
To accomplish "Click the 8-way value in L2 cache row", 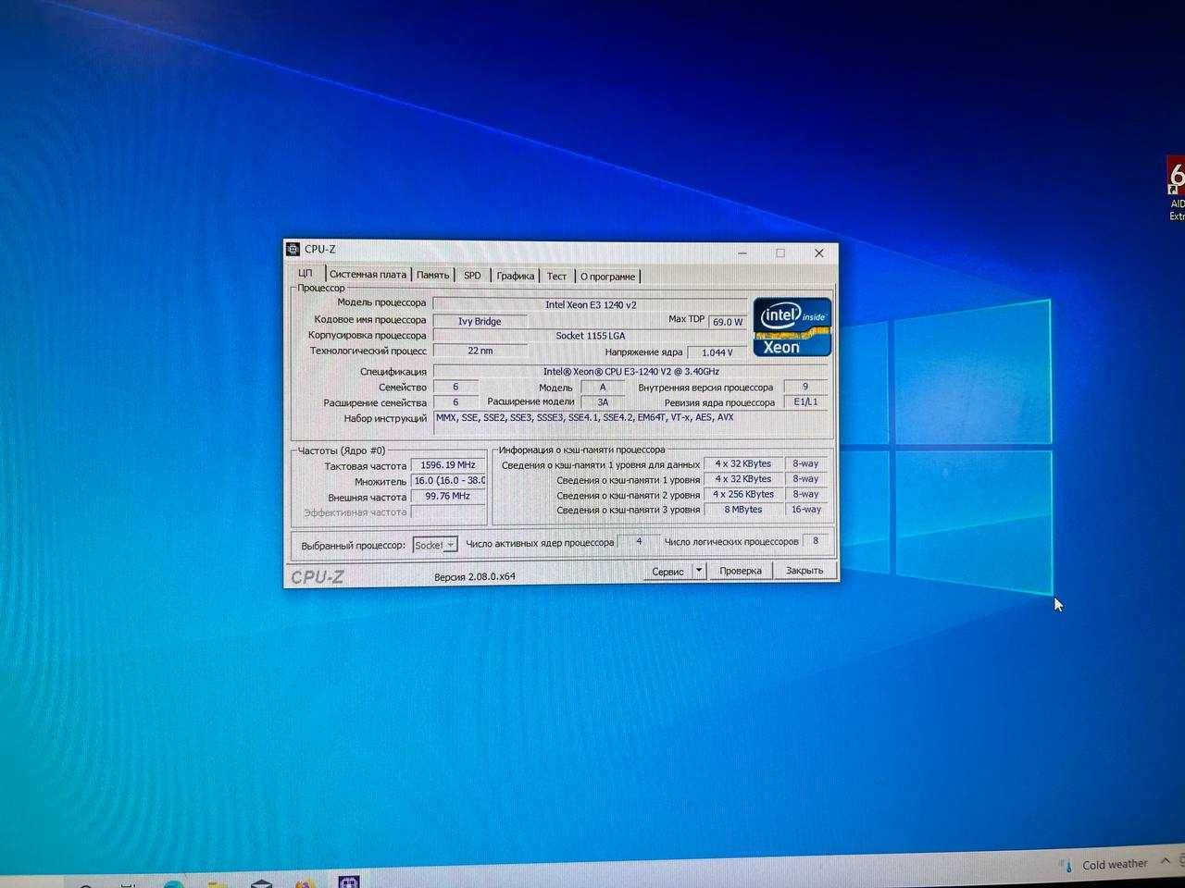I will [805, 494].
